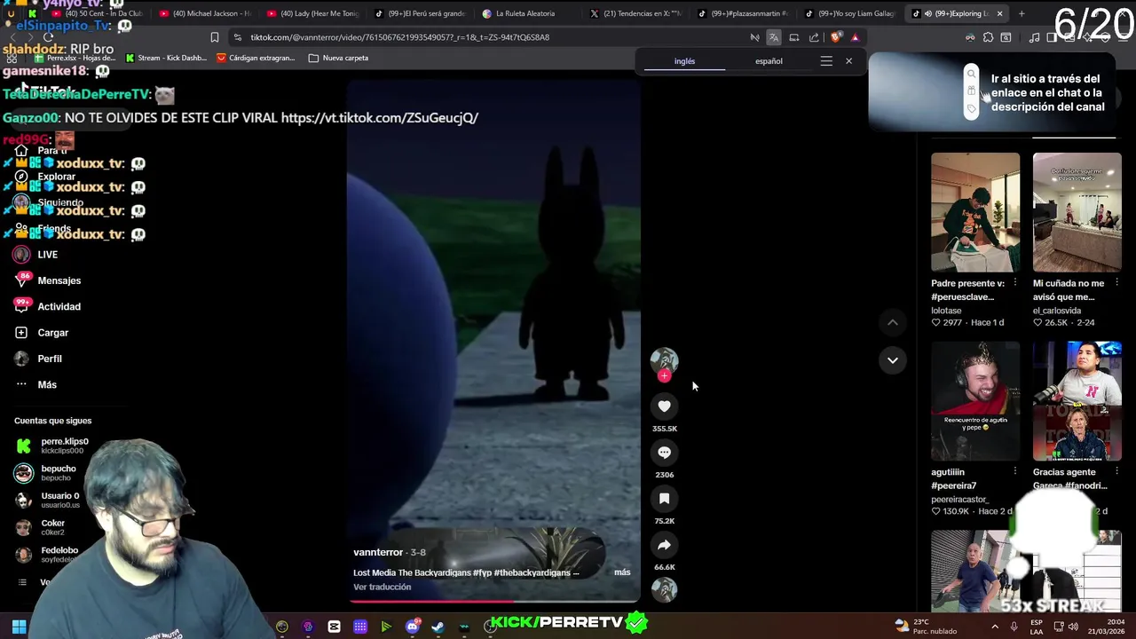Open bepucho in followed accounts
This screenshot has width=1136, height=639.
tap(45, 473)
